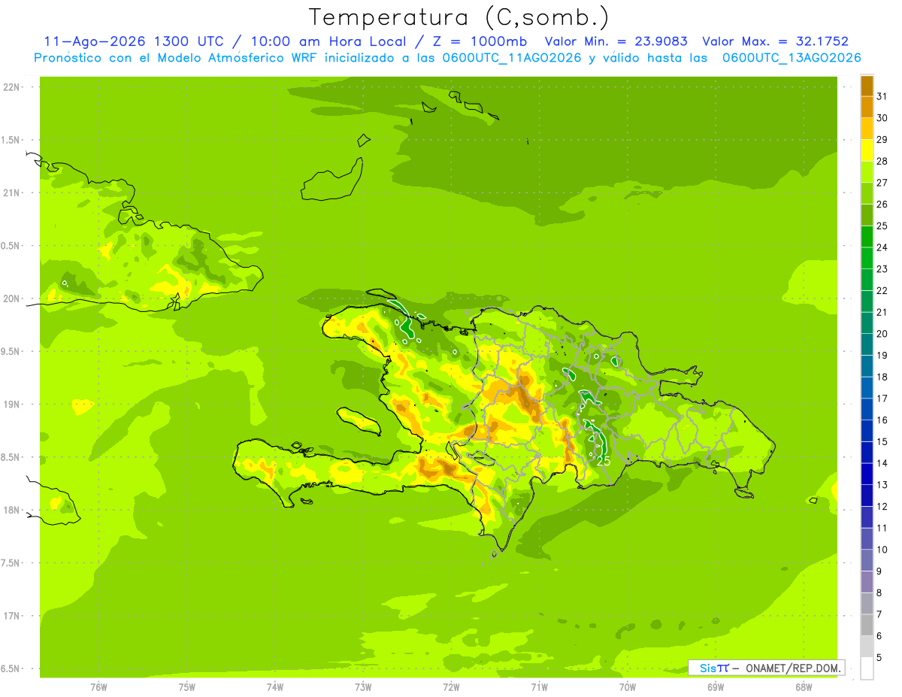Click the longitude axis label '71W'
The height and width of the screenshot is (697, 902).
pyautogui.click(x=539, y=688)
